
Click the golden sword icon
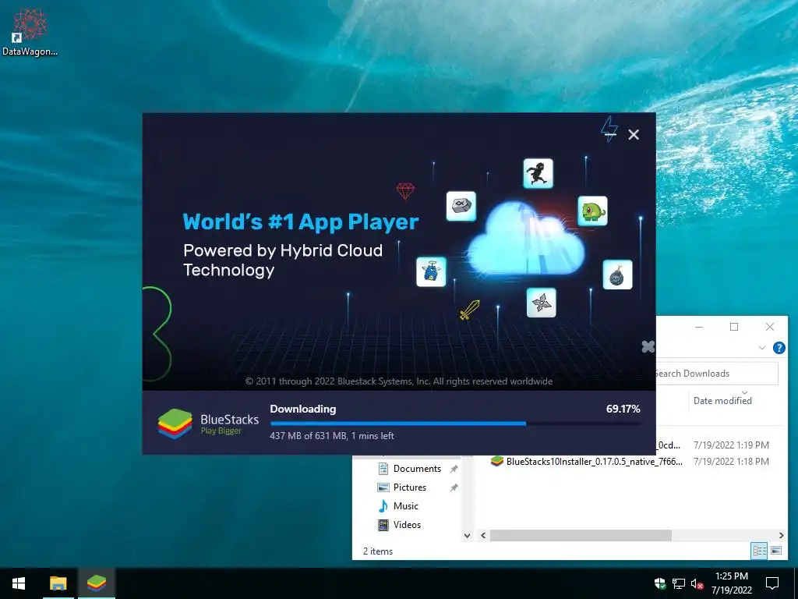pos(469,310)
